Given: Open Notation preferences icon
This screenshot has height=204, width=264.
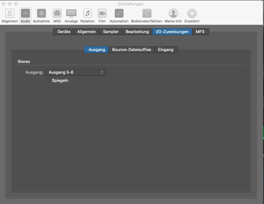Looking at the screenshot, I should coord(88,13).
